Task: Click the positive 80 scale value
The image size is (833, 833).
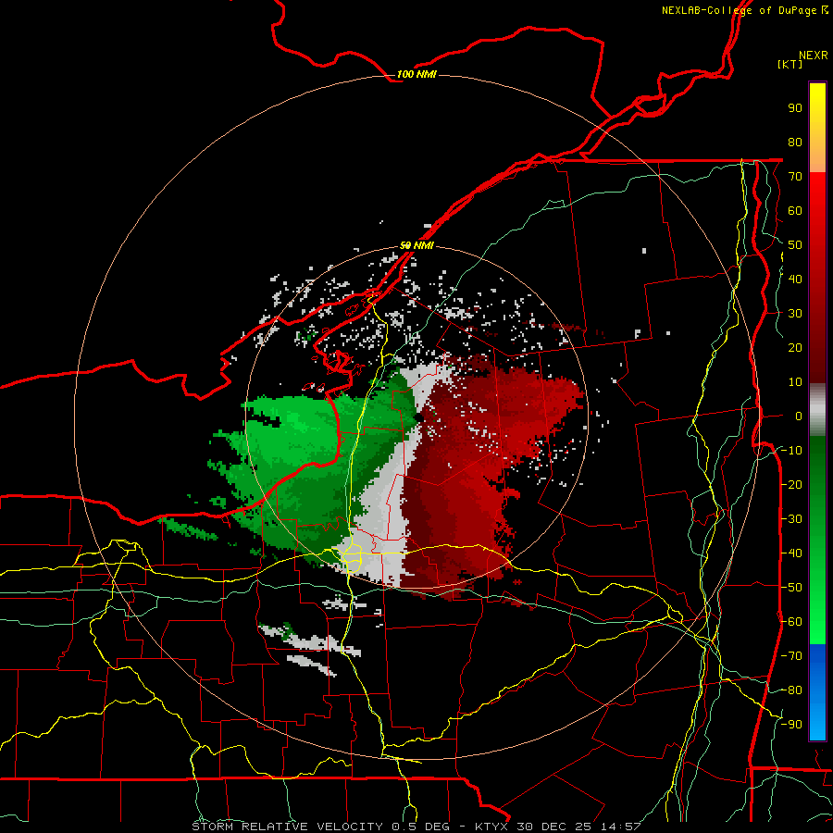Action: tap(795, 143)
